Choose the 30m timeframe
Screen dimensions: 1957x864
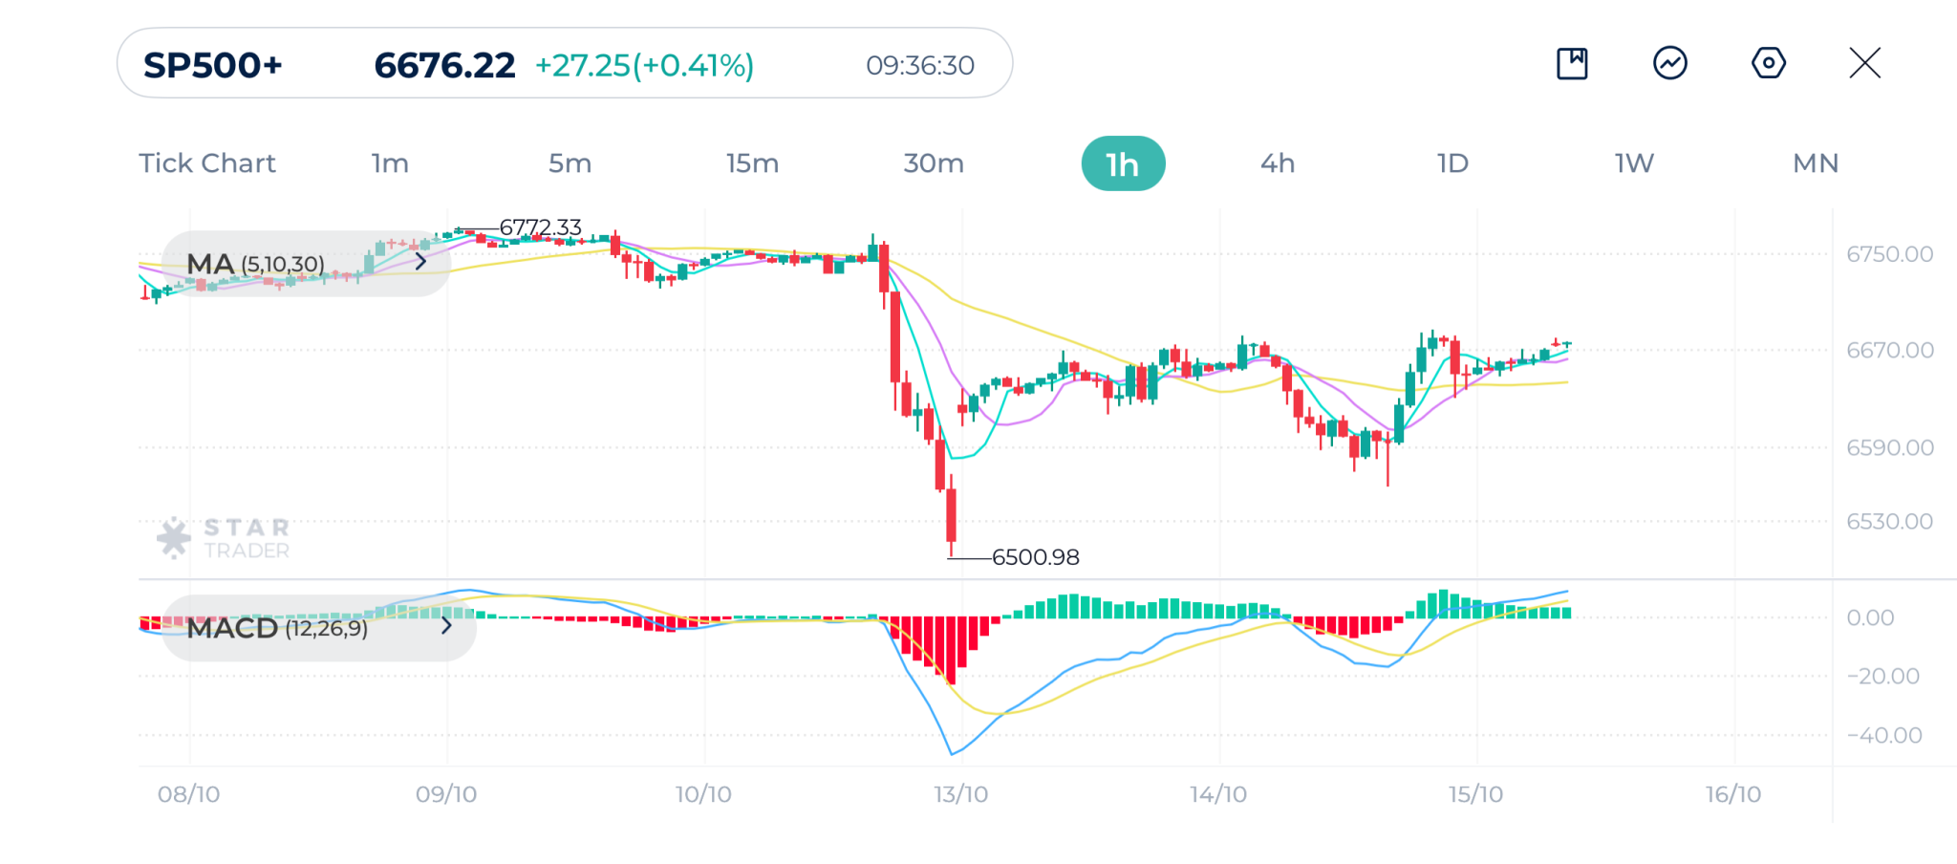pos(934,163)
